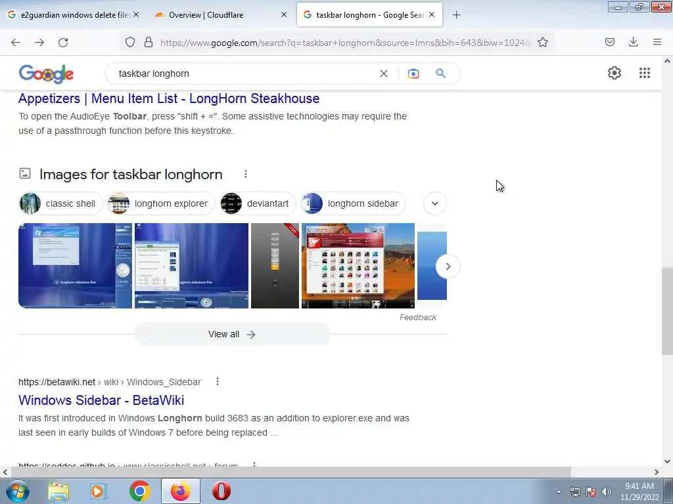Open Firefox downloads panel

[633, 42]
